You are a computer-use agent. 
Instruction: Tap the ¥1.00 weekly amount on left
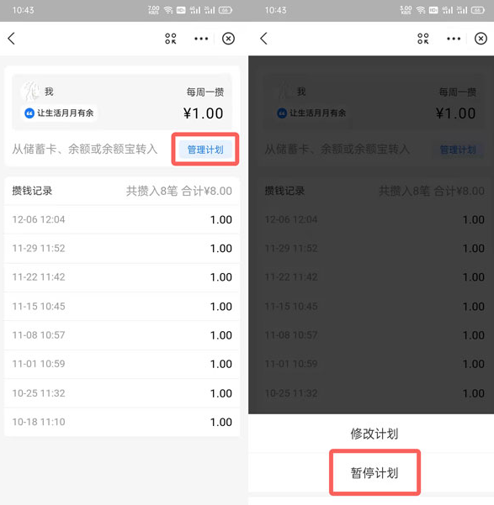tap(203, 113)
